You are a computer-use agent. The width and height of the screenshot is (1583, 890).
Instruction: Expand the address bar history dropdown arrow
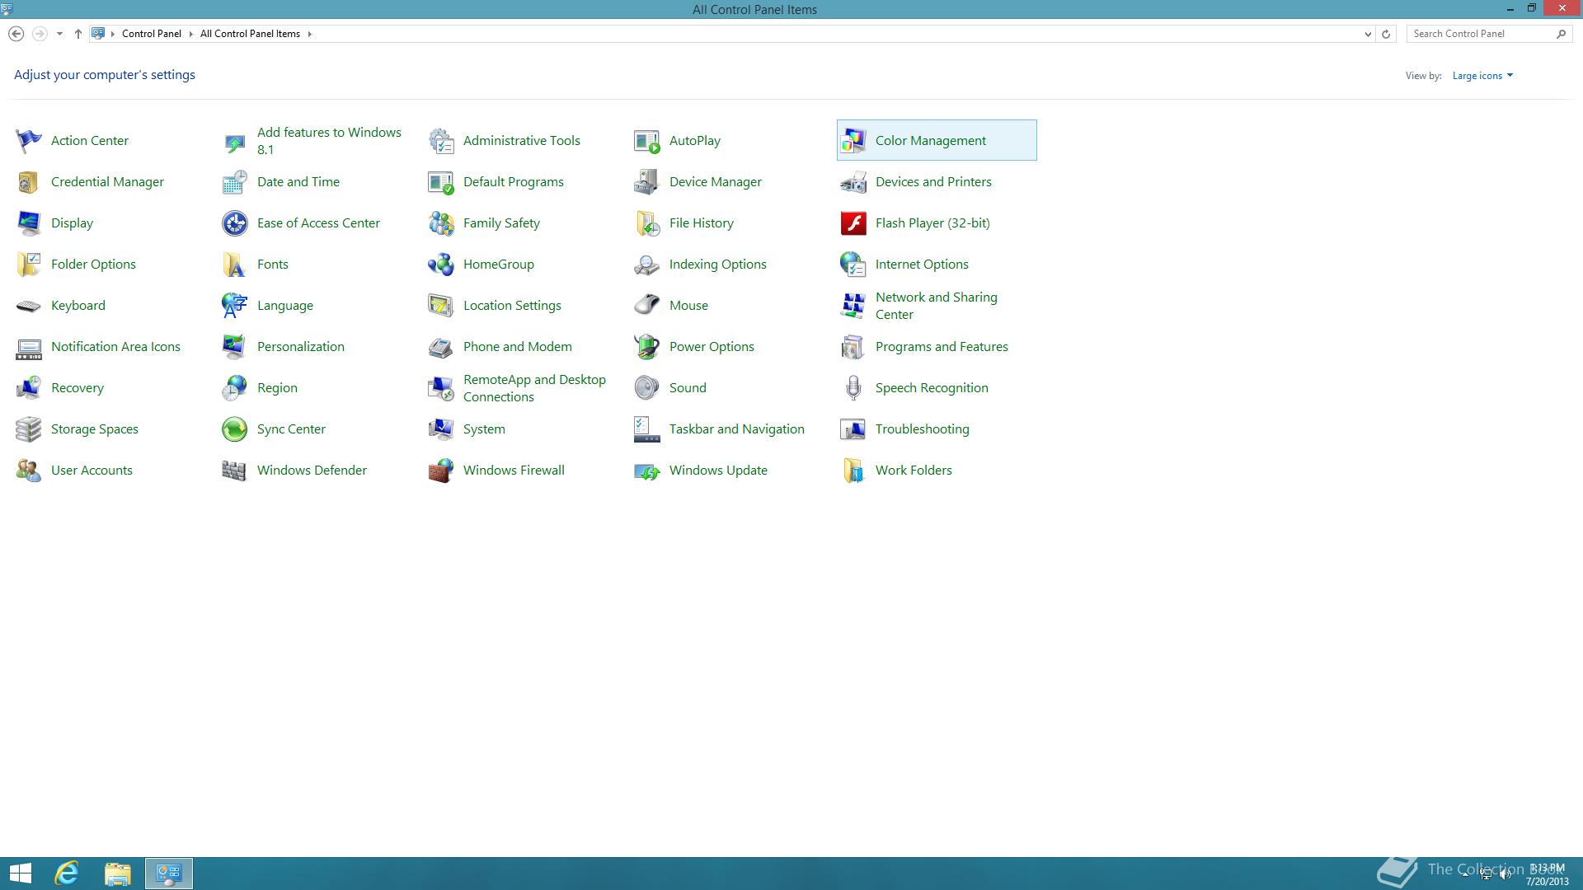coord(1368,34)
